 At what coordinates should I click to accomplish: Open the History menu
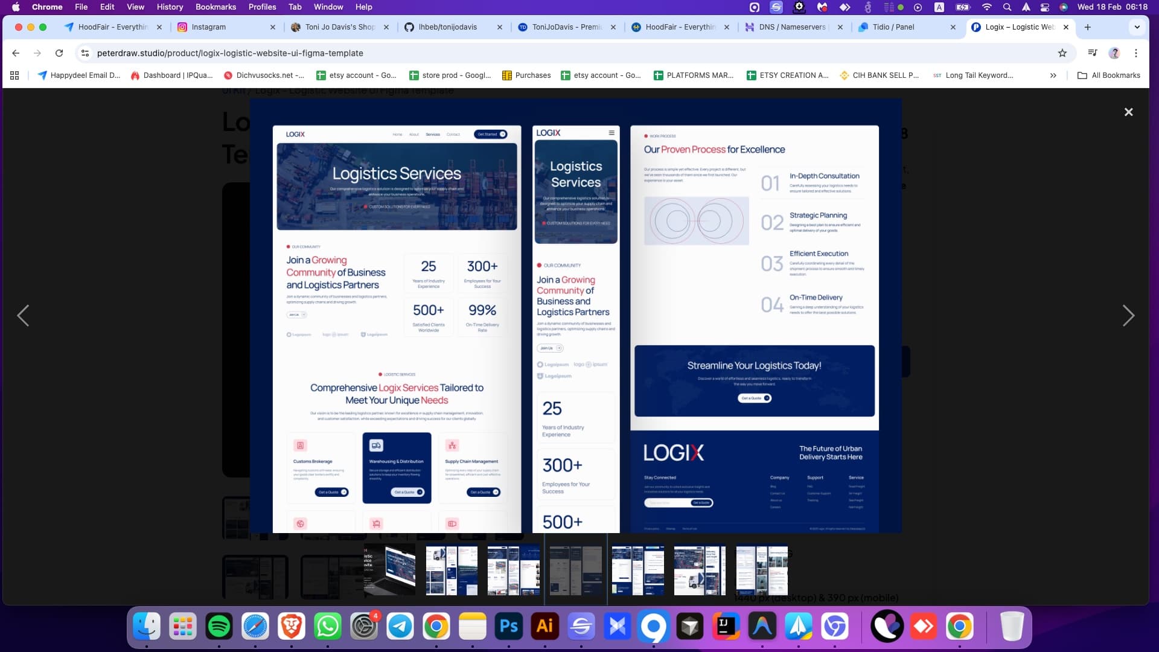[x=170, y=7]
